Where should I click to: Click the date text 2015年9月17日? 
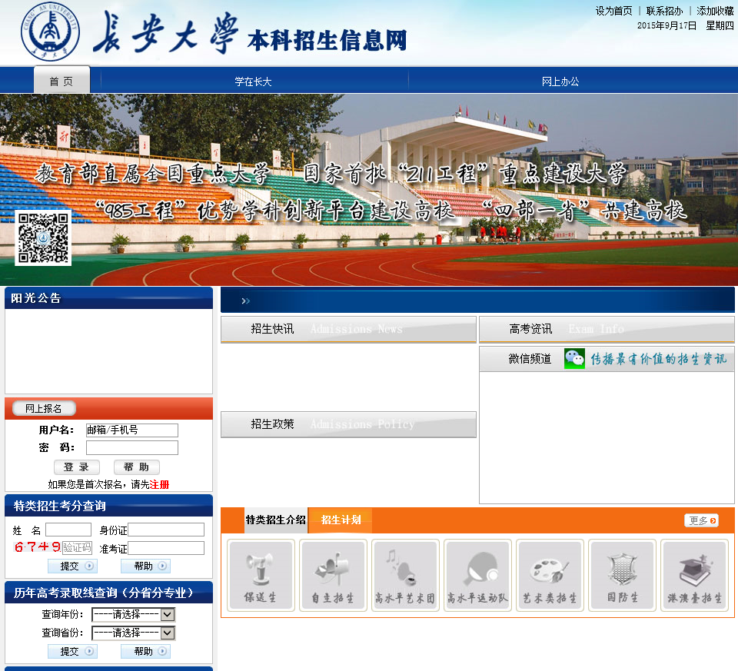pos(667,25)
